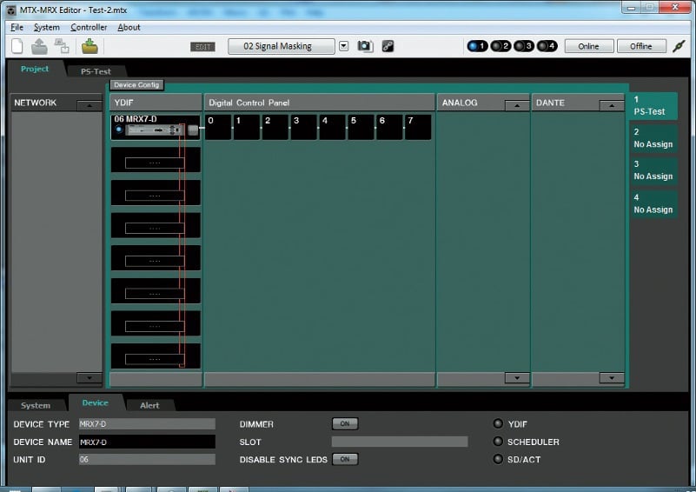Click system indicator number 4

coord(547,46)
